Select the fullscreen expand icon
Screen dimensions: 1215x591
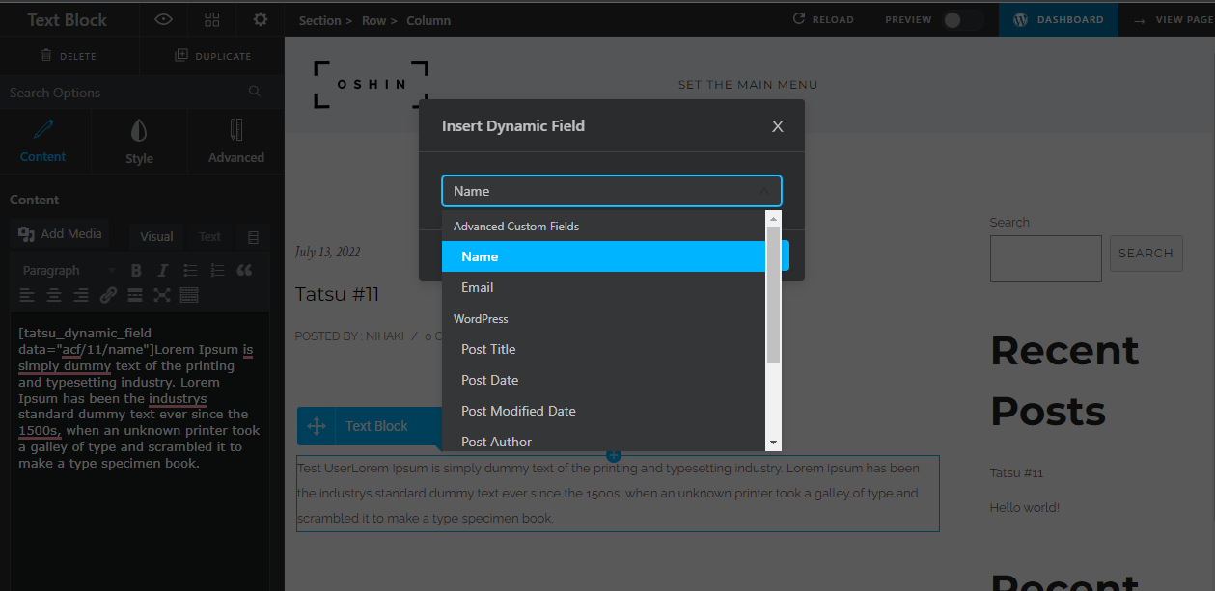click(x=162, y=295)
